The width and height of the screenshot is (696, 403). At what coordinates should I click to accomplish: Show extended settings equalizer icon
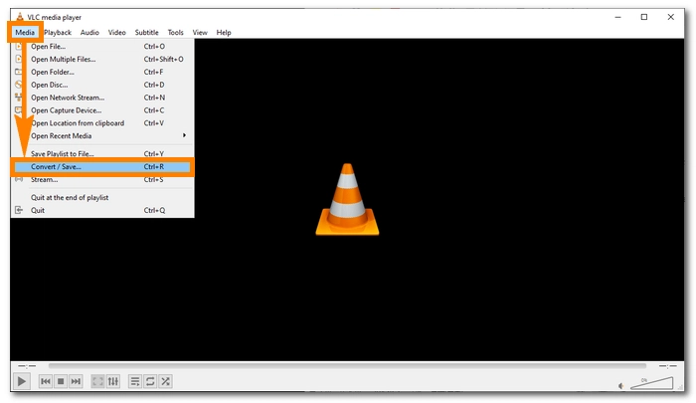coord(113,381)
